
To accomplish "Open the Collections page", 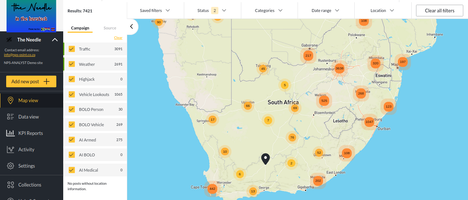I will click(29, 185).
